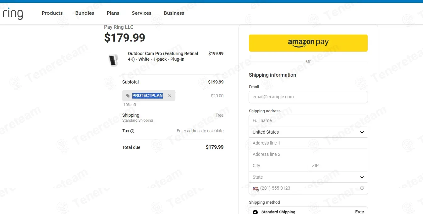Open the Products menu
The width and height of the screenshot is (423, 214).
(52, 13)
